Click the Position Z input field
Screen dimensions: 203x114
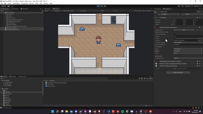(198, 20)
